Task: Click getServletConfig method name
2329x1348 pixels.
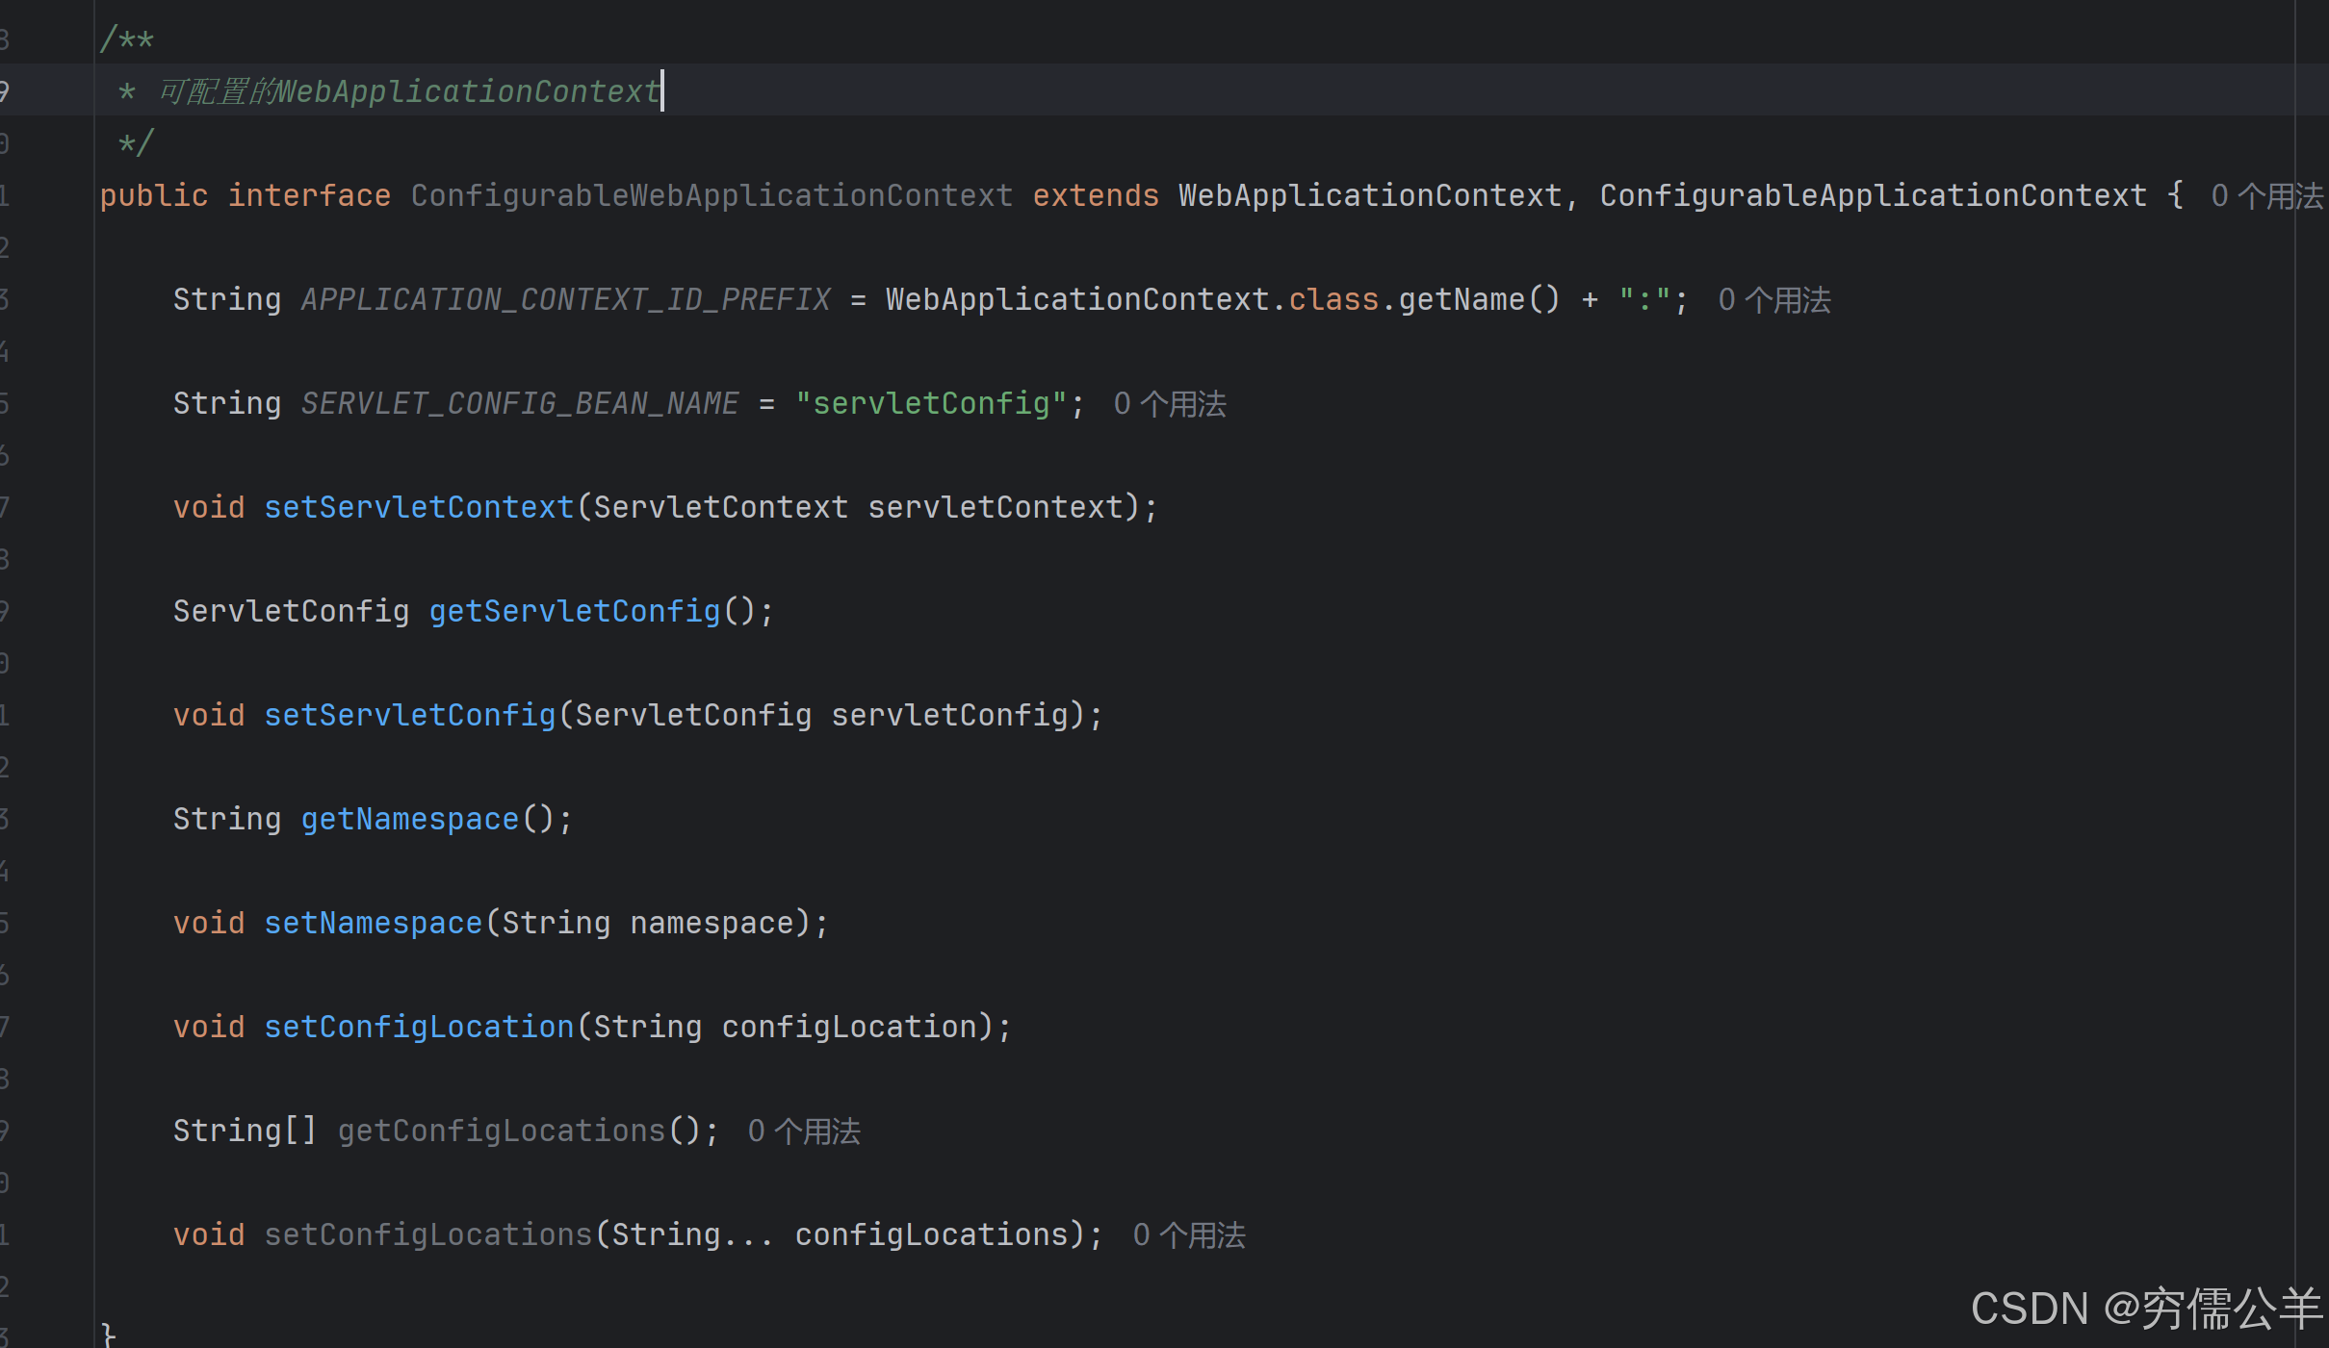Action: (x=575, y=612)
